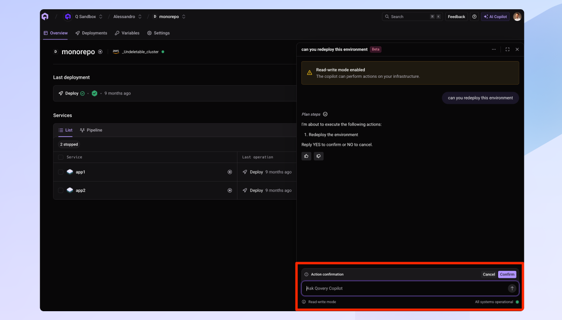Image resolution: width=562 pixels, height=320 pixels.
Task: Open the app2 service
Action: tap(81, 190)
